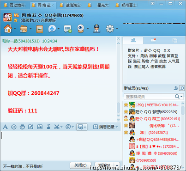
Task: Click the group avatar image
Action: (x=7, y=17)
